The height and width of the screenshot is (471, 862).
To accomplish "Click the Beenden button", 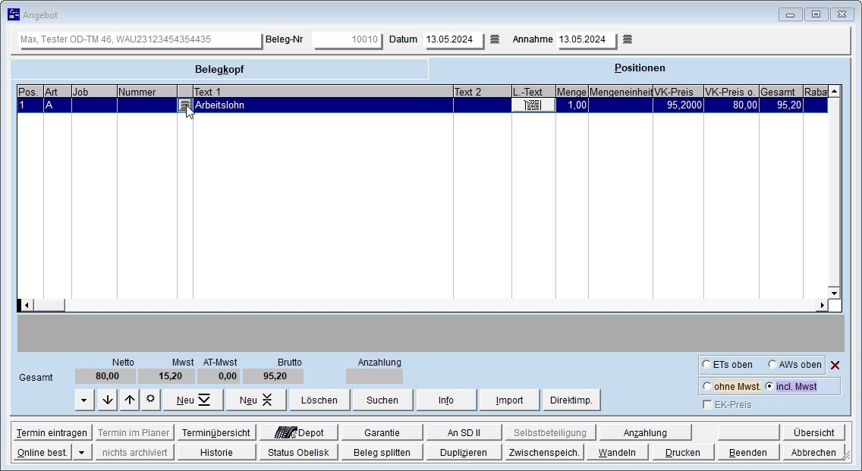I will [x=747, y=452].
